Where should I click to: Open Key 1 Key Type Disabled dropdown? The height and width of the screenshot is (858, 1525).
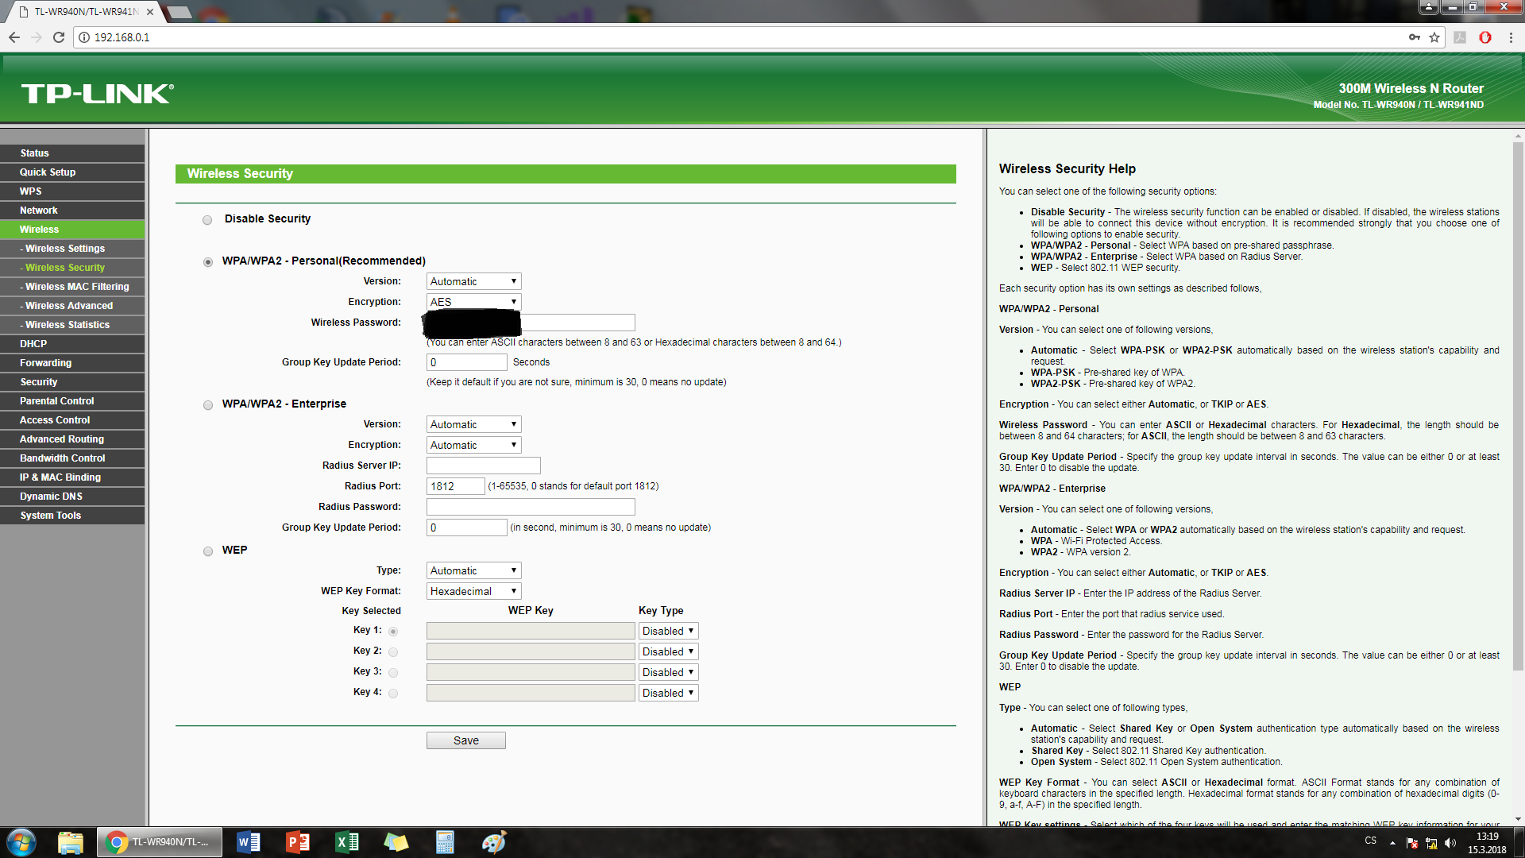pos(668,631)
